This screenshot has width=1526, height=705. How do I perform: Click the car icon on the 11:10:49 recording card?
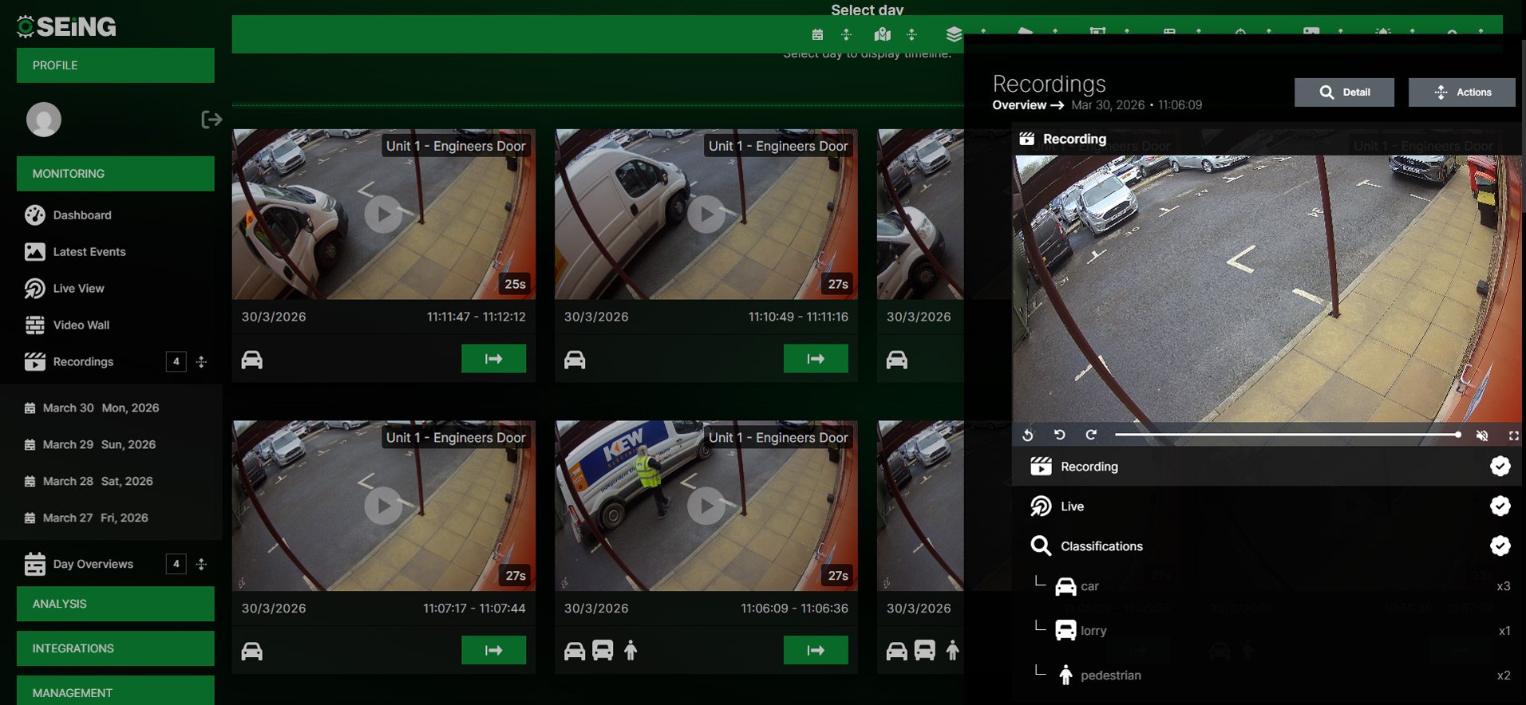575,360
